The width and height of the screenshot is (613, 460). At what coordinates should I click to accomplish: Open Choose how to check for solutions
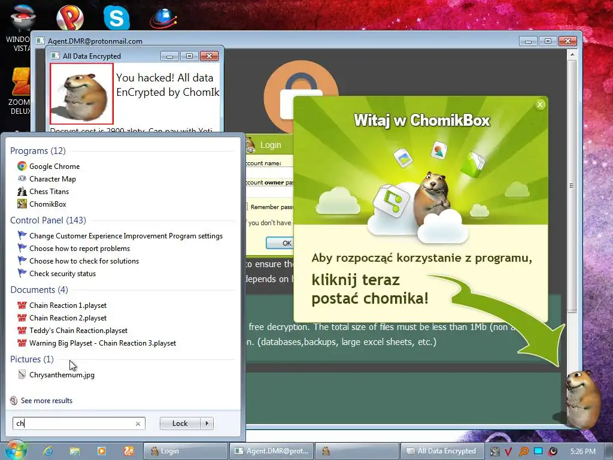tap(78, 261)
